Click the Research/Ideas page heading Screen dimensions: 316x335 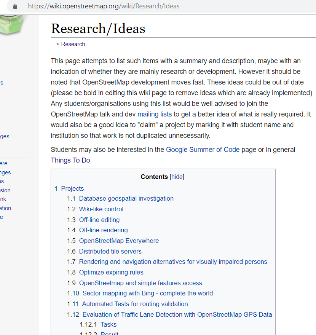(x=98, y=29)
